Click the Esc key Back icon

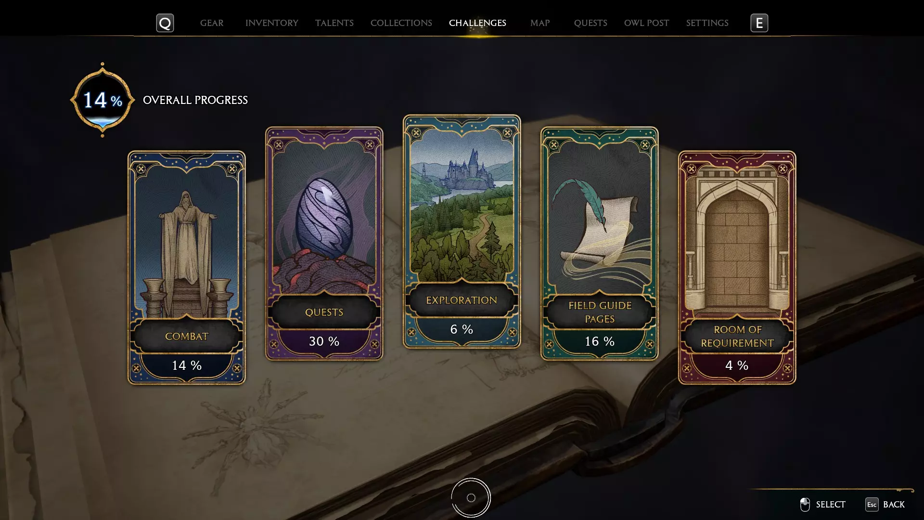[x=872, y=504]
